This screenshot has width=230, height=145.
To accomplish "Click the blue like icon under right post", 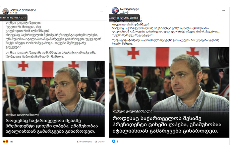I will point(114,141).
